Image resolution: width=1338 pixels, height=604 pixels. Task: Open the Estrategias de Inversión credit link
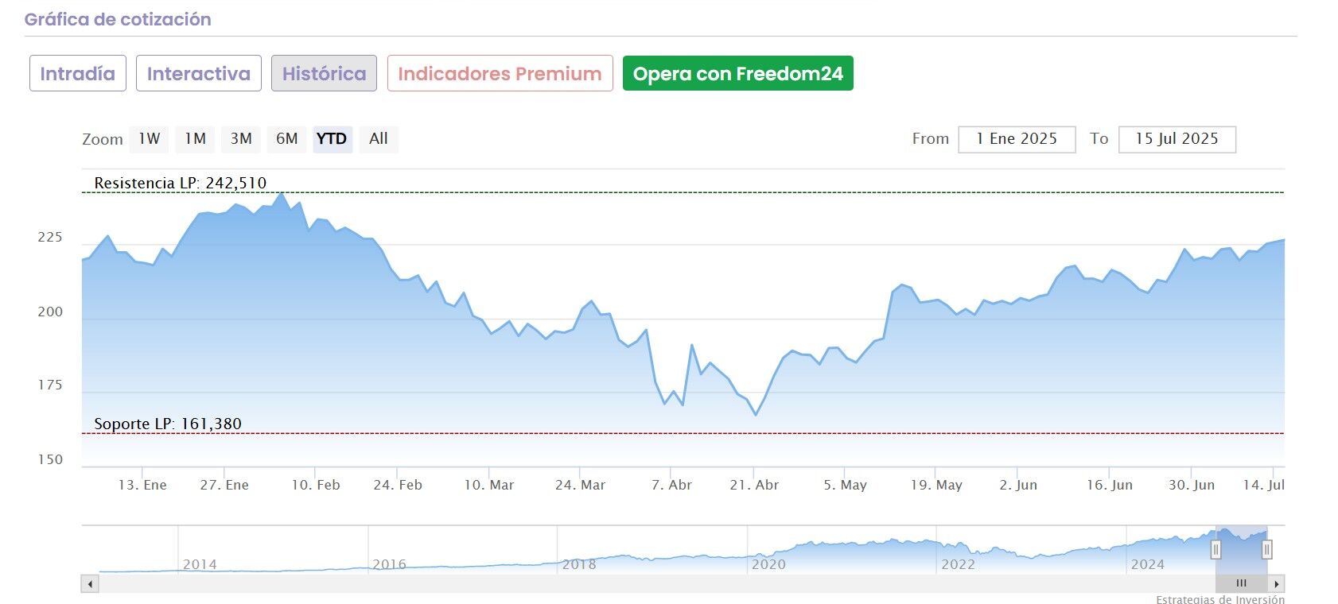point(1219,599)
